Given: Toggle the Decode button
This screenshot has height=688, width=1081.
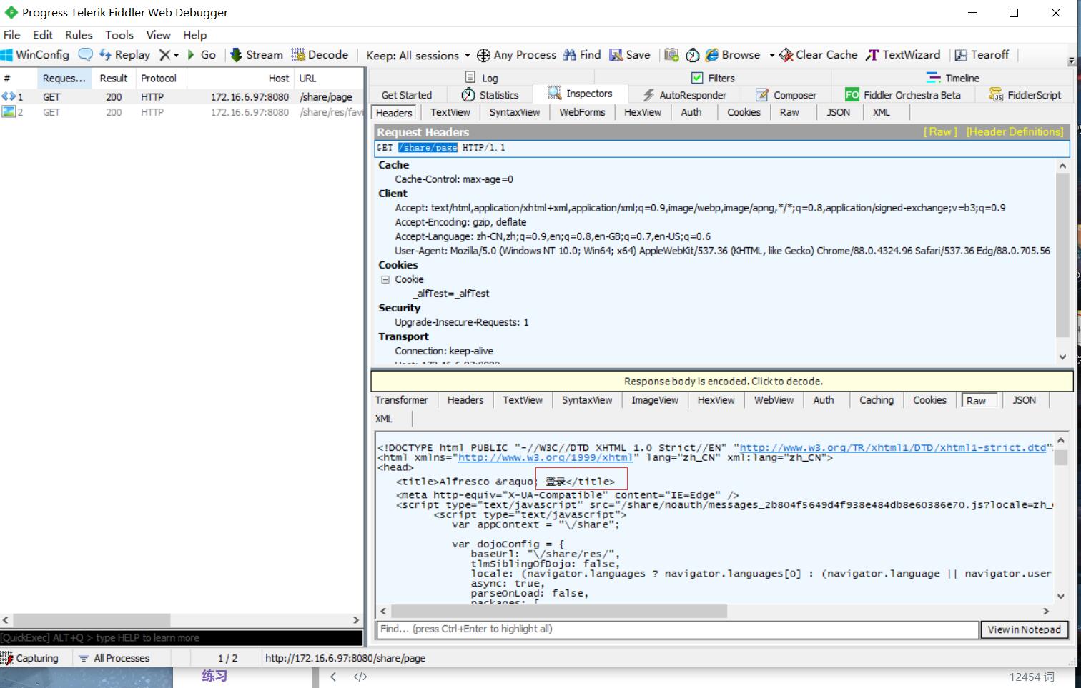Looking at the screenshot, I should click(x=320, y=55).
